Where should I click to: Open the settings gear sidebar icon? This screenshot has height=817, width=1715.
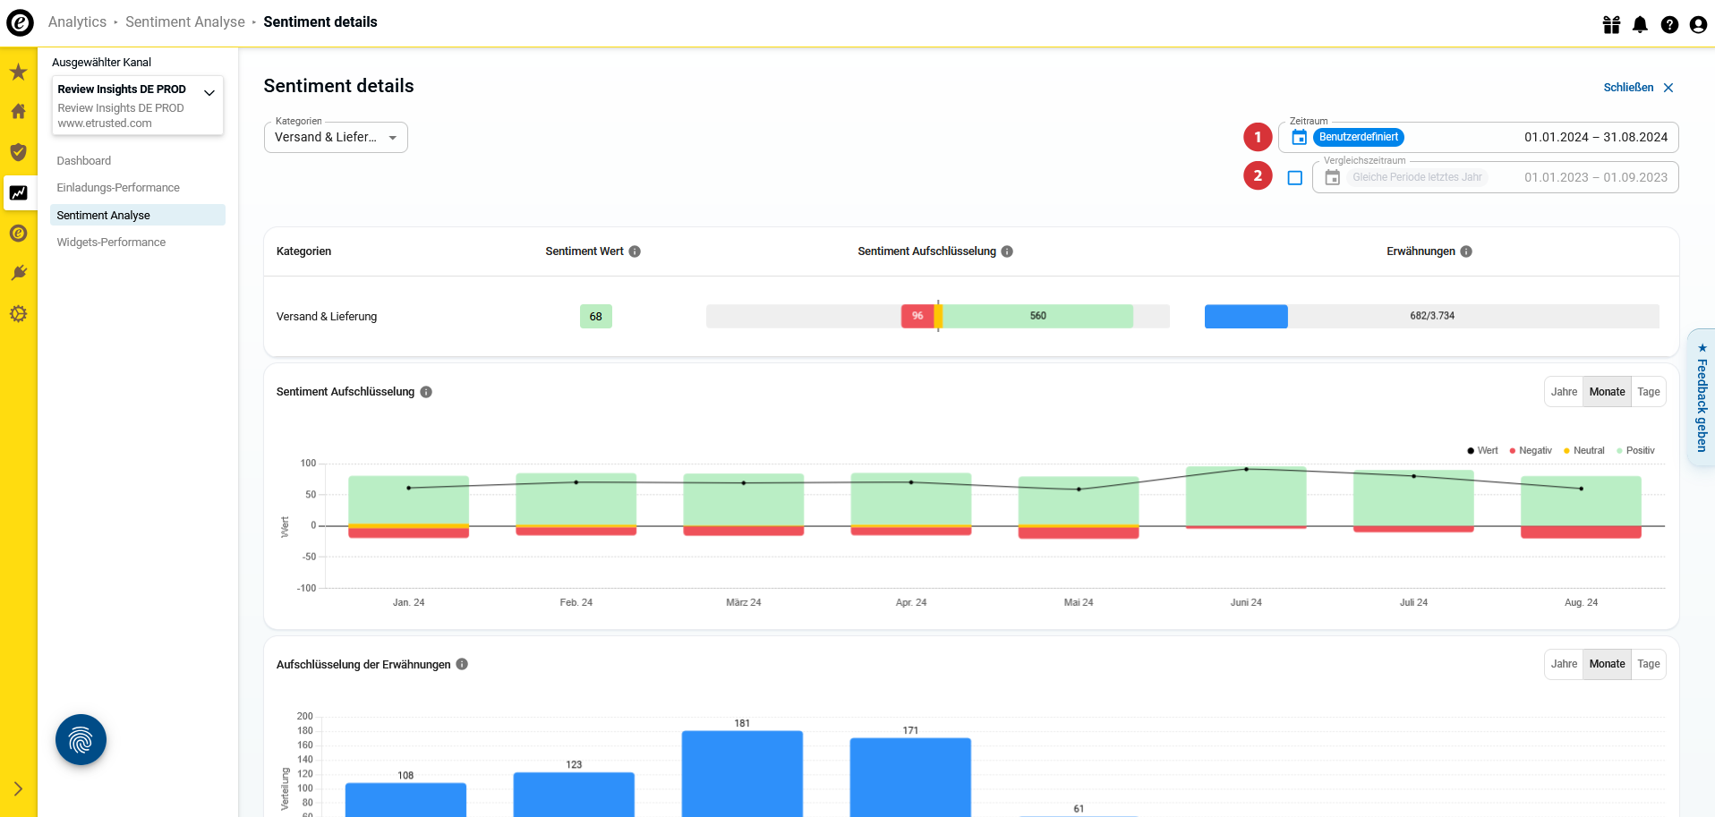tap(18, 314)
